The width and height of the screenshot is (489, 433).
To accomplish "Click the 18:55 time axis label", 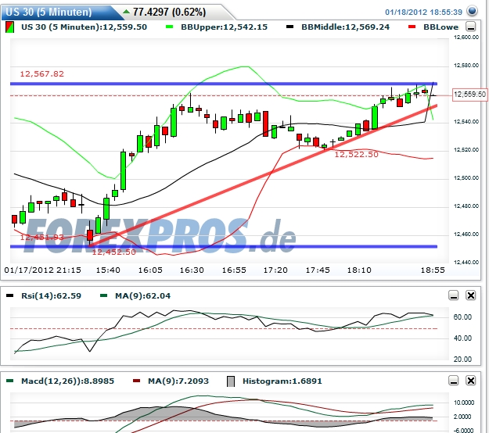I will pyautogui.click(x=433, y=270).
